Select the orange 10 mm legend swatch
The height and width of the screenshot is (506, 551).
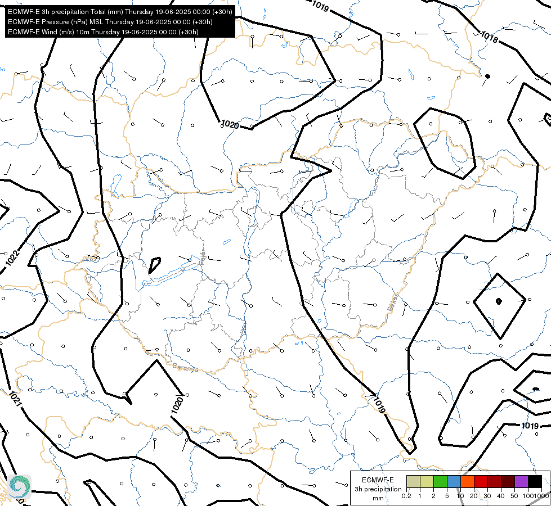467,482
